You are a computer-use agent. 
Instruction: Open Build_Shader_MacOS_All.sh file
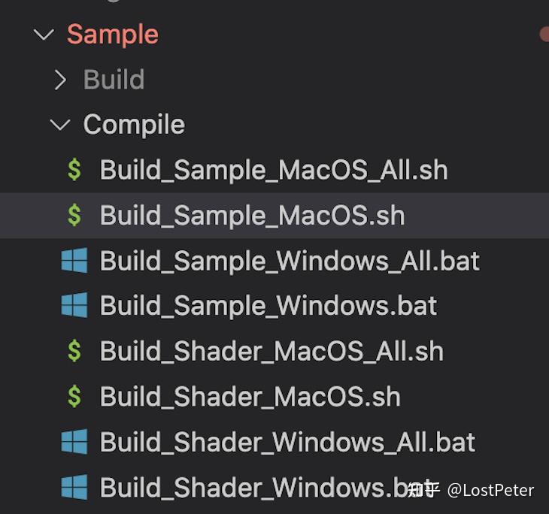coord(271,351)
